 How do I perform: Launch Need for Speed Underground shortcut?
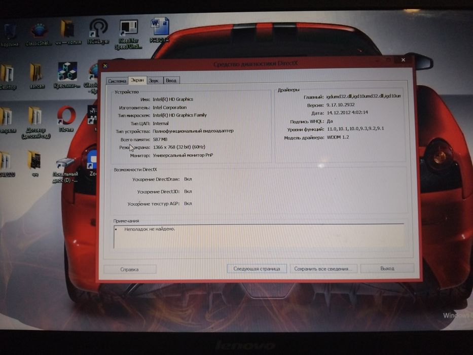(128, 34)
